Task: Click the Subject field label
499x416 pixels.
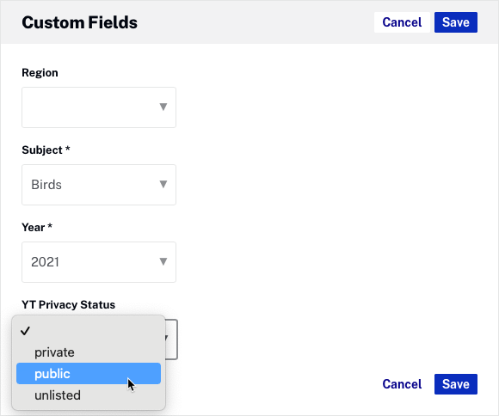Action: (x=46, y=150)
